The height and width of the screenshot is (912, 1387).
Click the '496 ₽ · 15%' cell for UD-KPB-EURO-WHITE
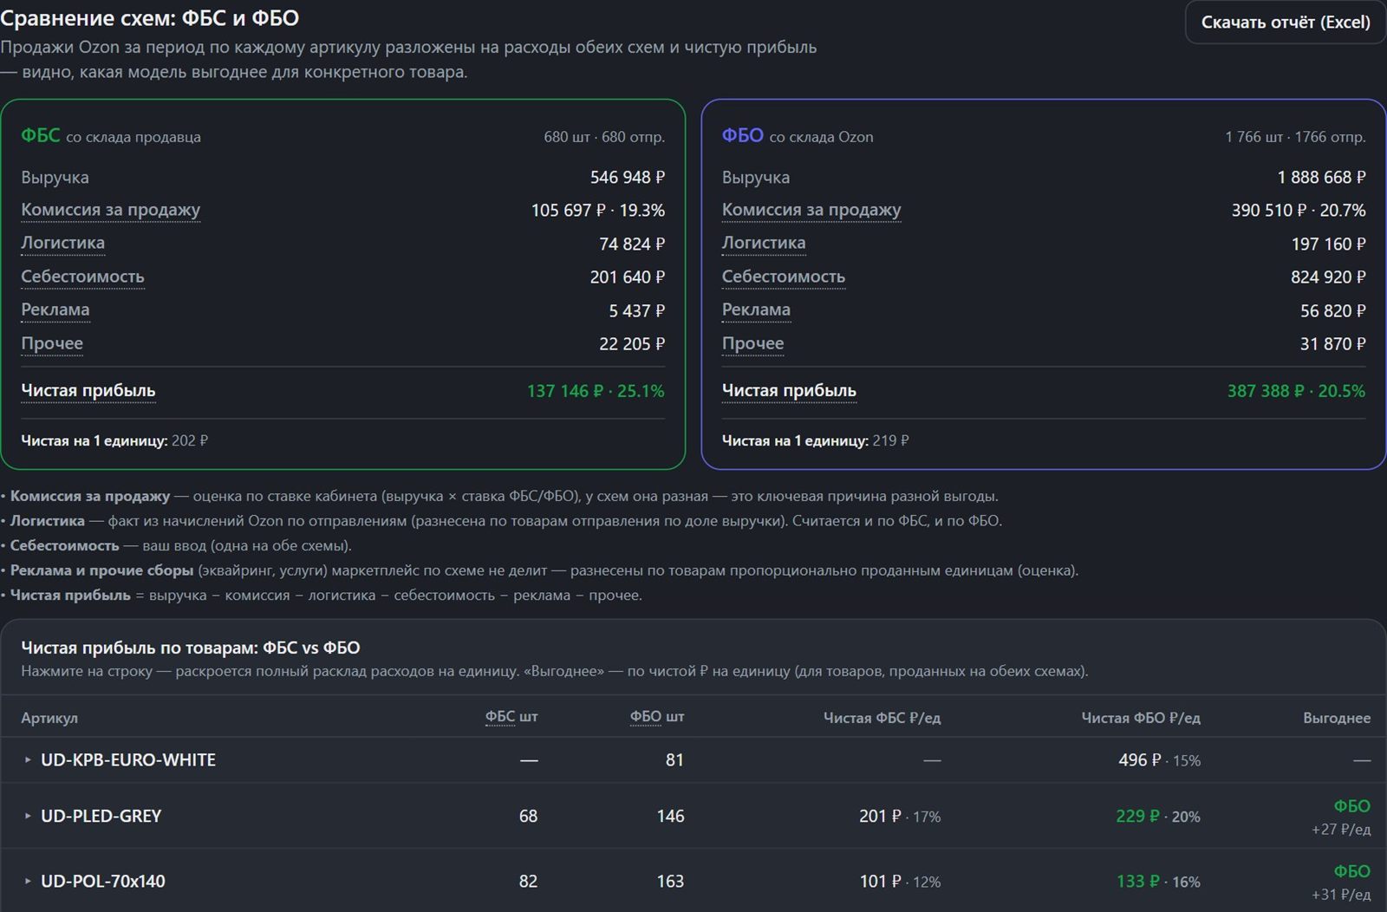1159,760
